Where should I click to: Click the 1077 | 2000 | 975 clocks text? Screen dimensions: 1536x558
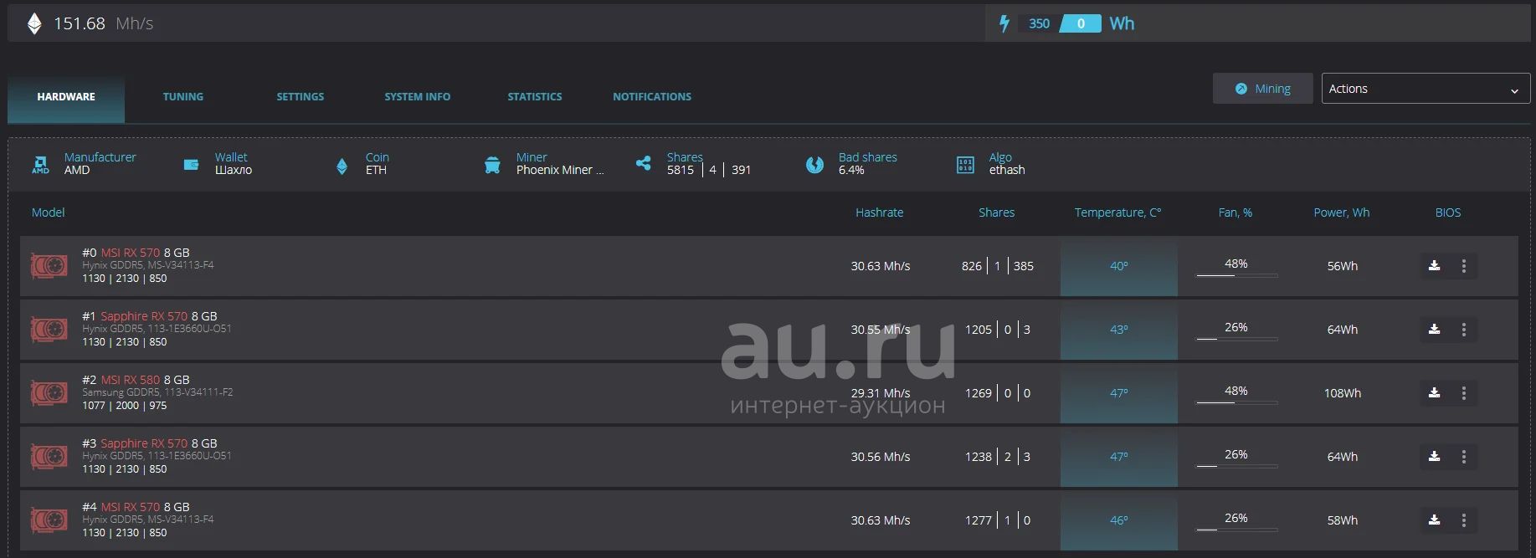(x=124, y=406)
